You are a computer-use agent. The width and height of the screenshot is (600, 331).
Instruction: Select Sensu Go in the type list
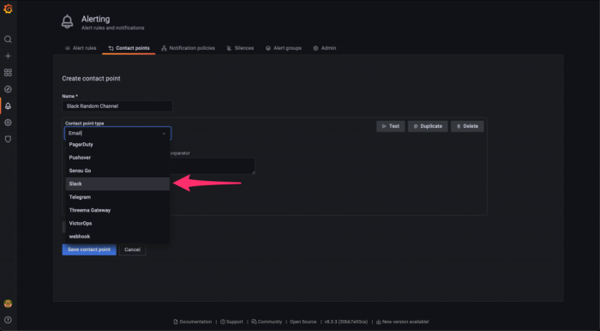click(117, 171)
